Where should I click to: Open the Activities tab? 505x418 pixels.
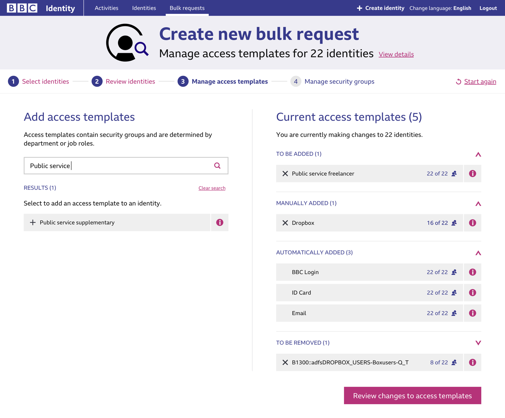point(106,8)
